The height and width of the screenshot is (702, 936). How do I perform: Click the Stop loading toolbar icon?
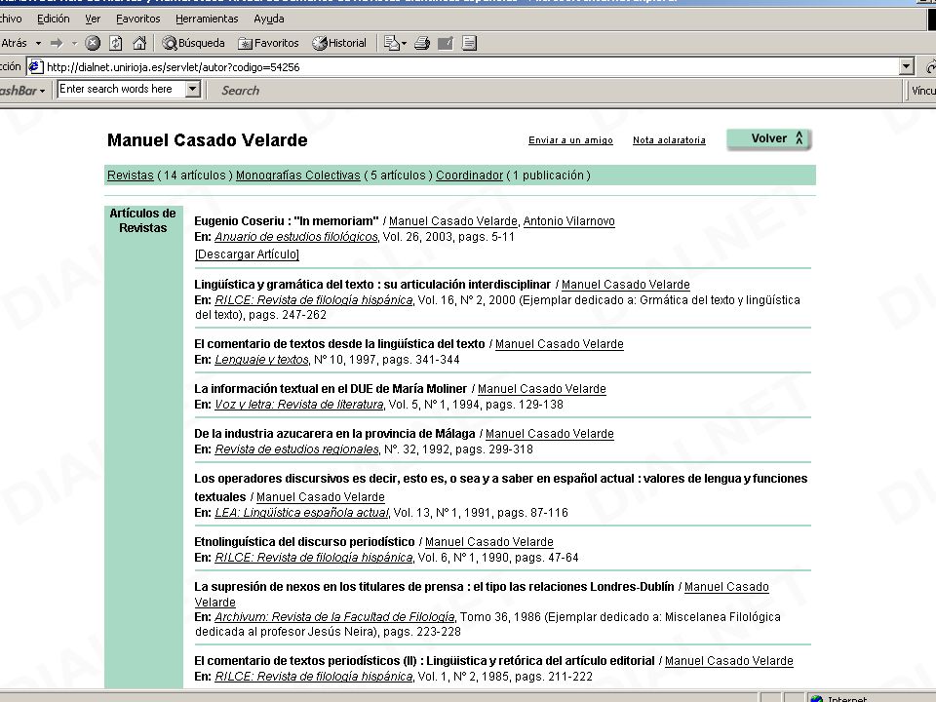coord(93,43)
